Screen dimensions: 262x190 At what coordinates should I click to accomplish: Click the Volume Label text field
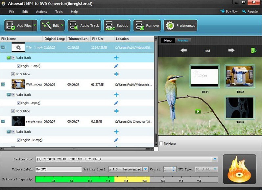click(x=58, y=169)
